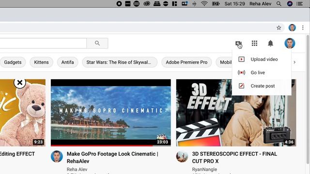The height and width of the screenshot is (174, 310).
Task: Open the teddy bear video thumbnail
Action: [x=23, y=113]
